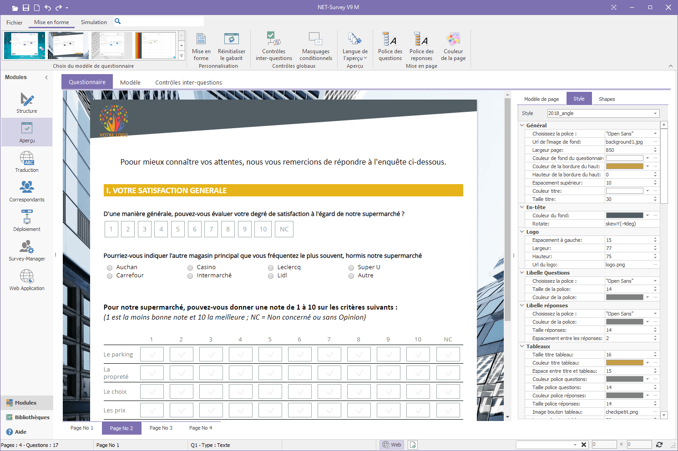Redo the last action

tap(59, 8)
